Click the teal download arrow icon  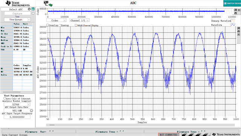[x=33, y=9]
